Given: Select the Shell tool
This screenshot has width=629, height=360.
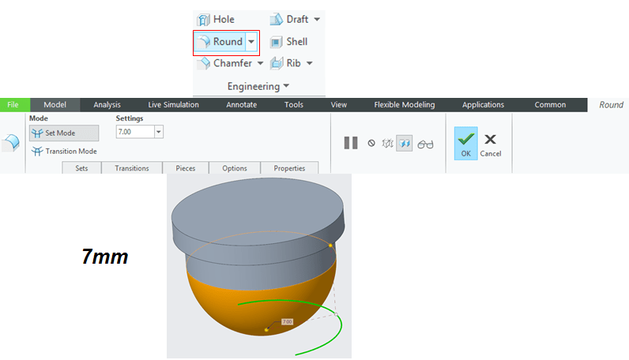Looking at the screenshot, I should pyautogui.click(x=288, y=42).
